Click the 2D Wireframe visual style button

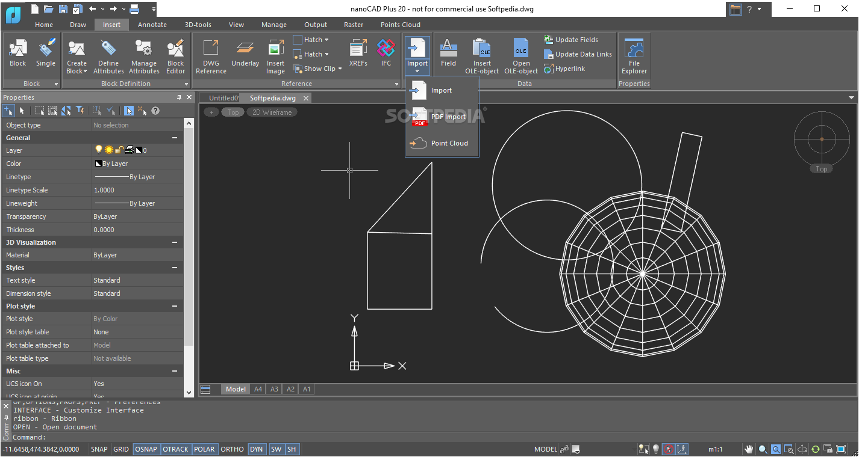click(x=272, y=112)
